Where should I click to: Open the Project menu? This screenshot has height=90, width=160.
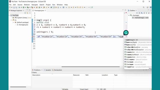coord(48,5)
